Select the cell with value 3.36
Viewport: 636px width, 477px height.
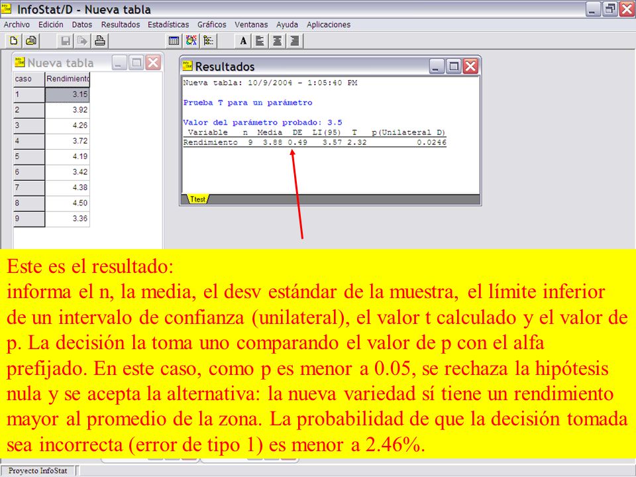68,218
